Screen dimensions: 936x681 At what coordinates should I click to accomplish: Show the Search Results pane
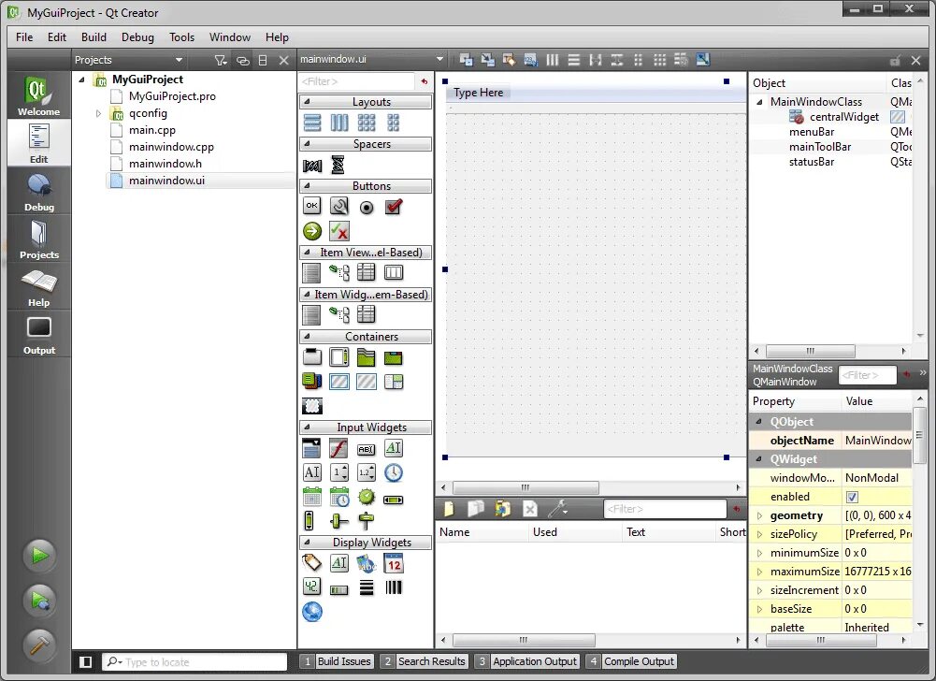424,661
